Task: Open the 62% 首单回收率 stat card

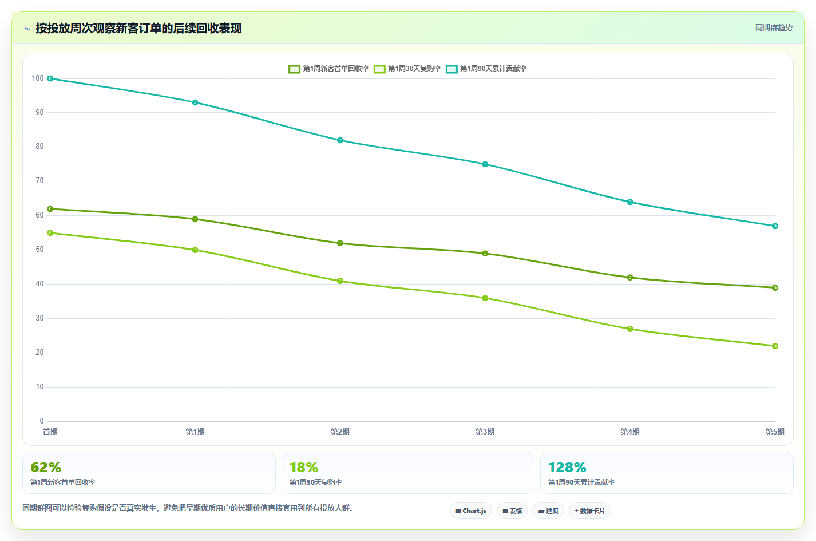Action: pos(149,473)
